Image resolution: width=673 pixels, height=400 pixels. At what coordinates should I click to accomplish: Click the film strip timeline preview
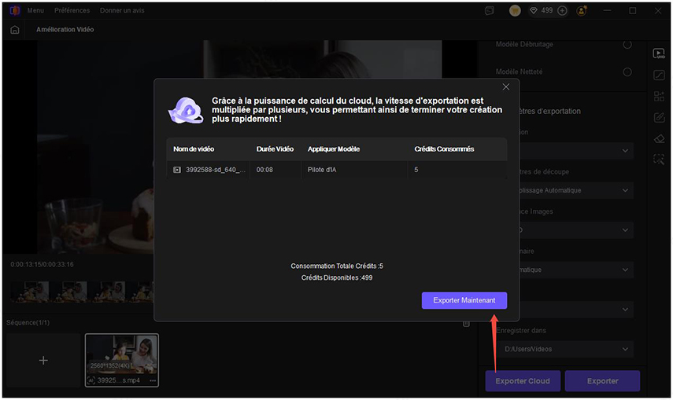82,292
